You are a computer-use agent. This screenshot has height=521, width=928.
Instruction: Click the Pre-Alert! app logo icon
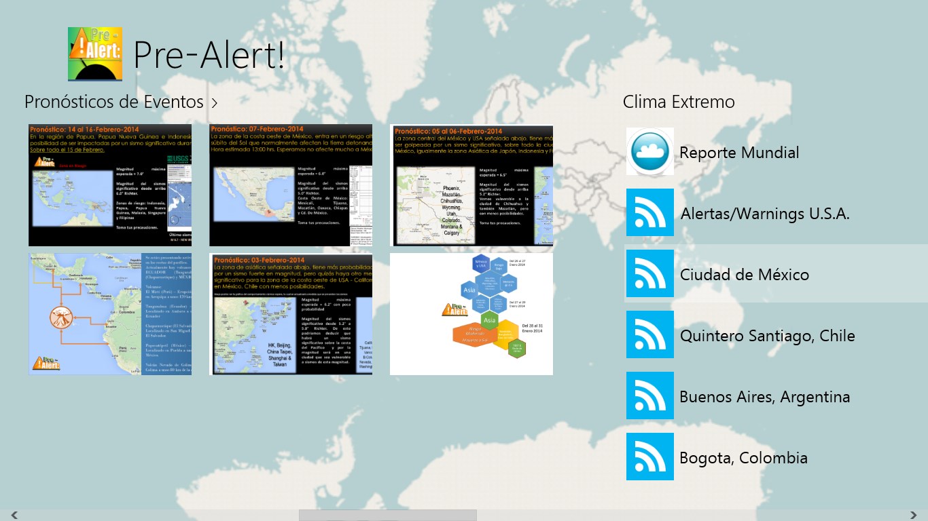95,54
